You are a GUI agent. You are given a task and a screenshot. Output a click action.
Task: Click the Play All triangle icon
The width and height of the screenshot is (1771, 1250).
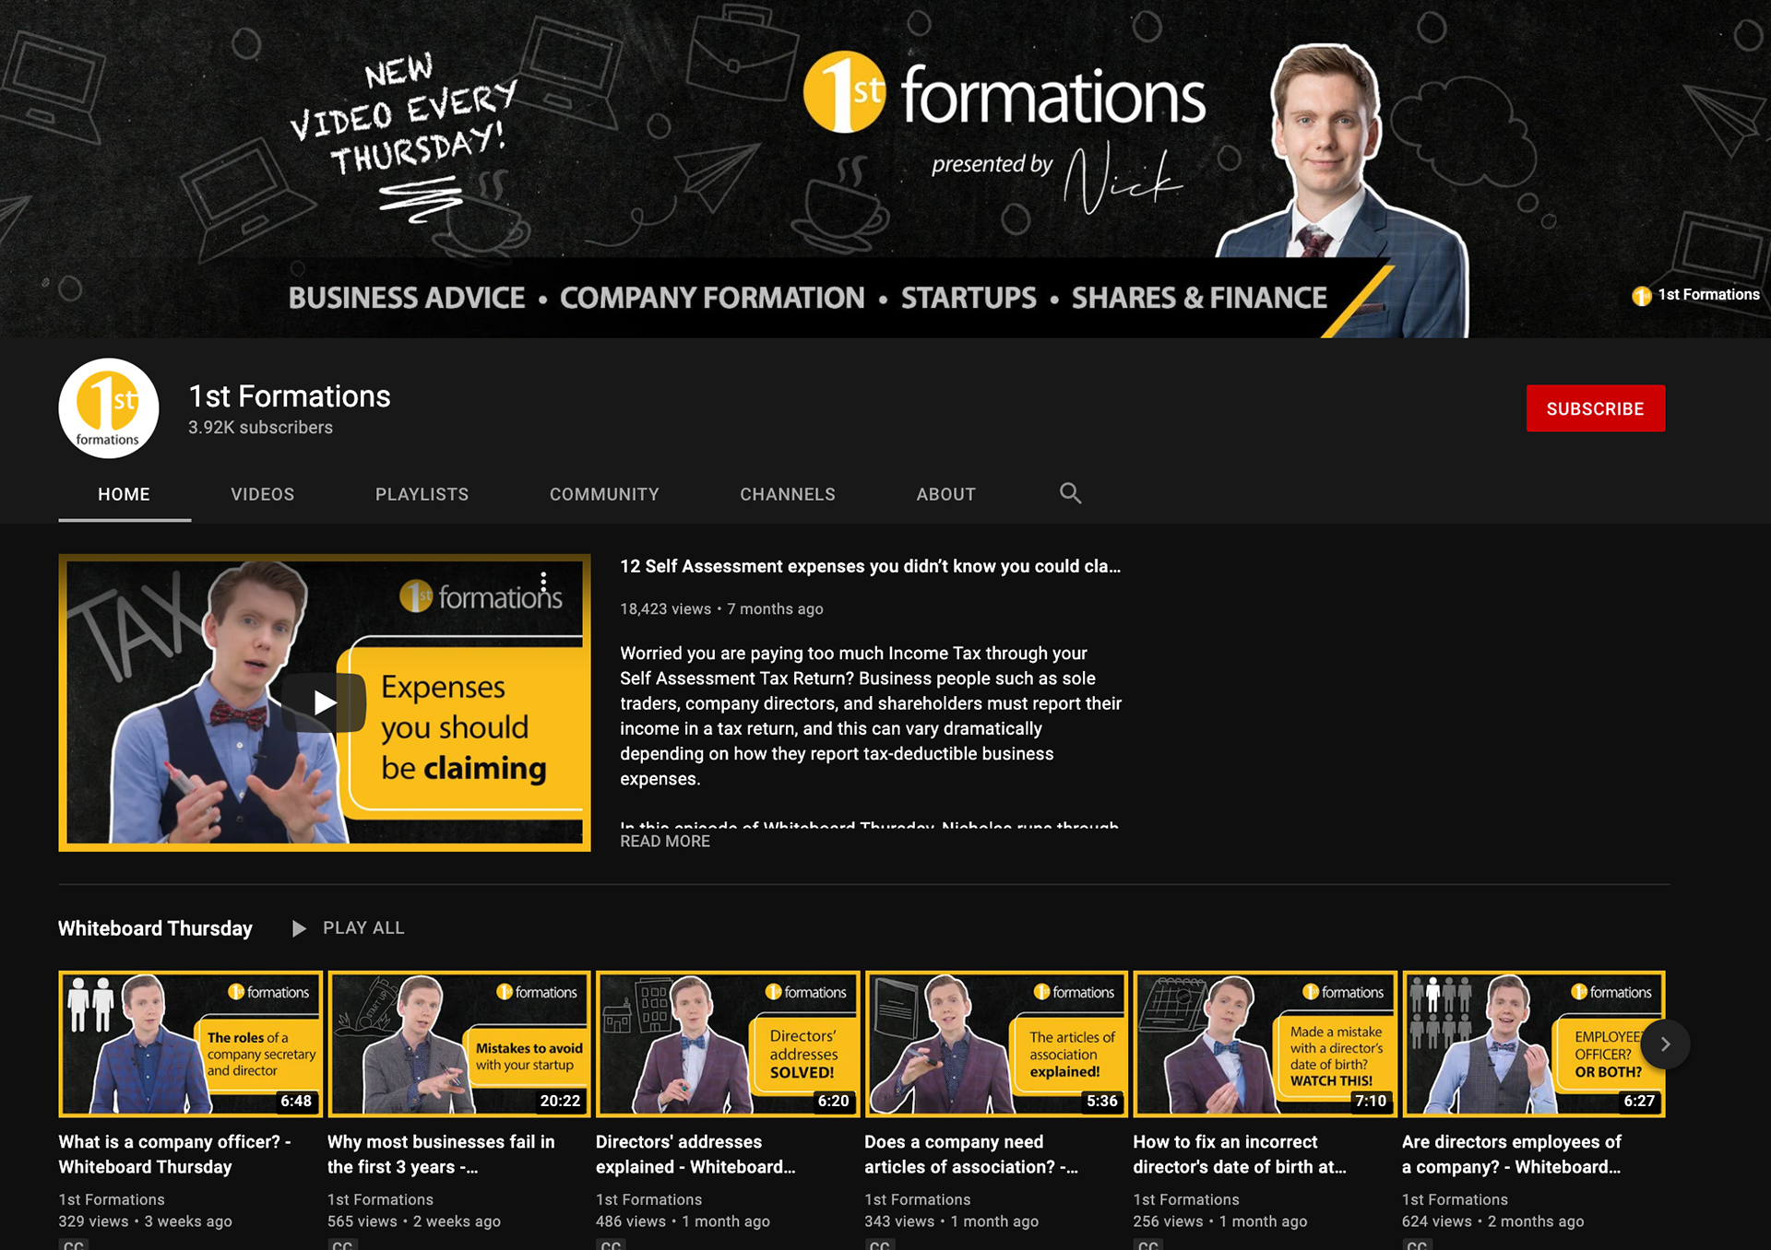click(298, 928)
